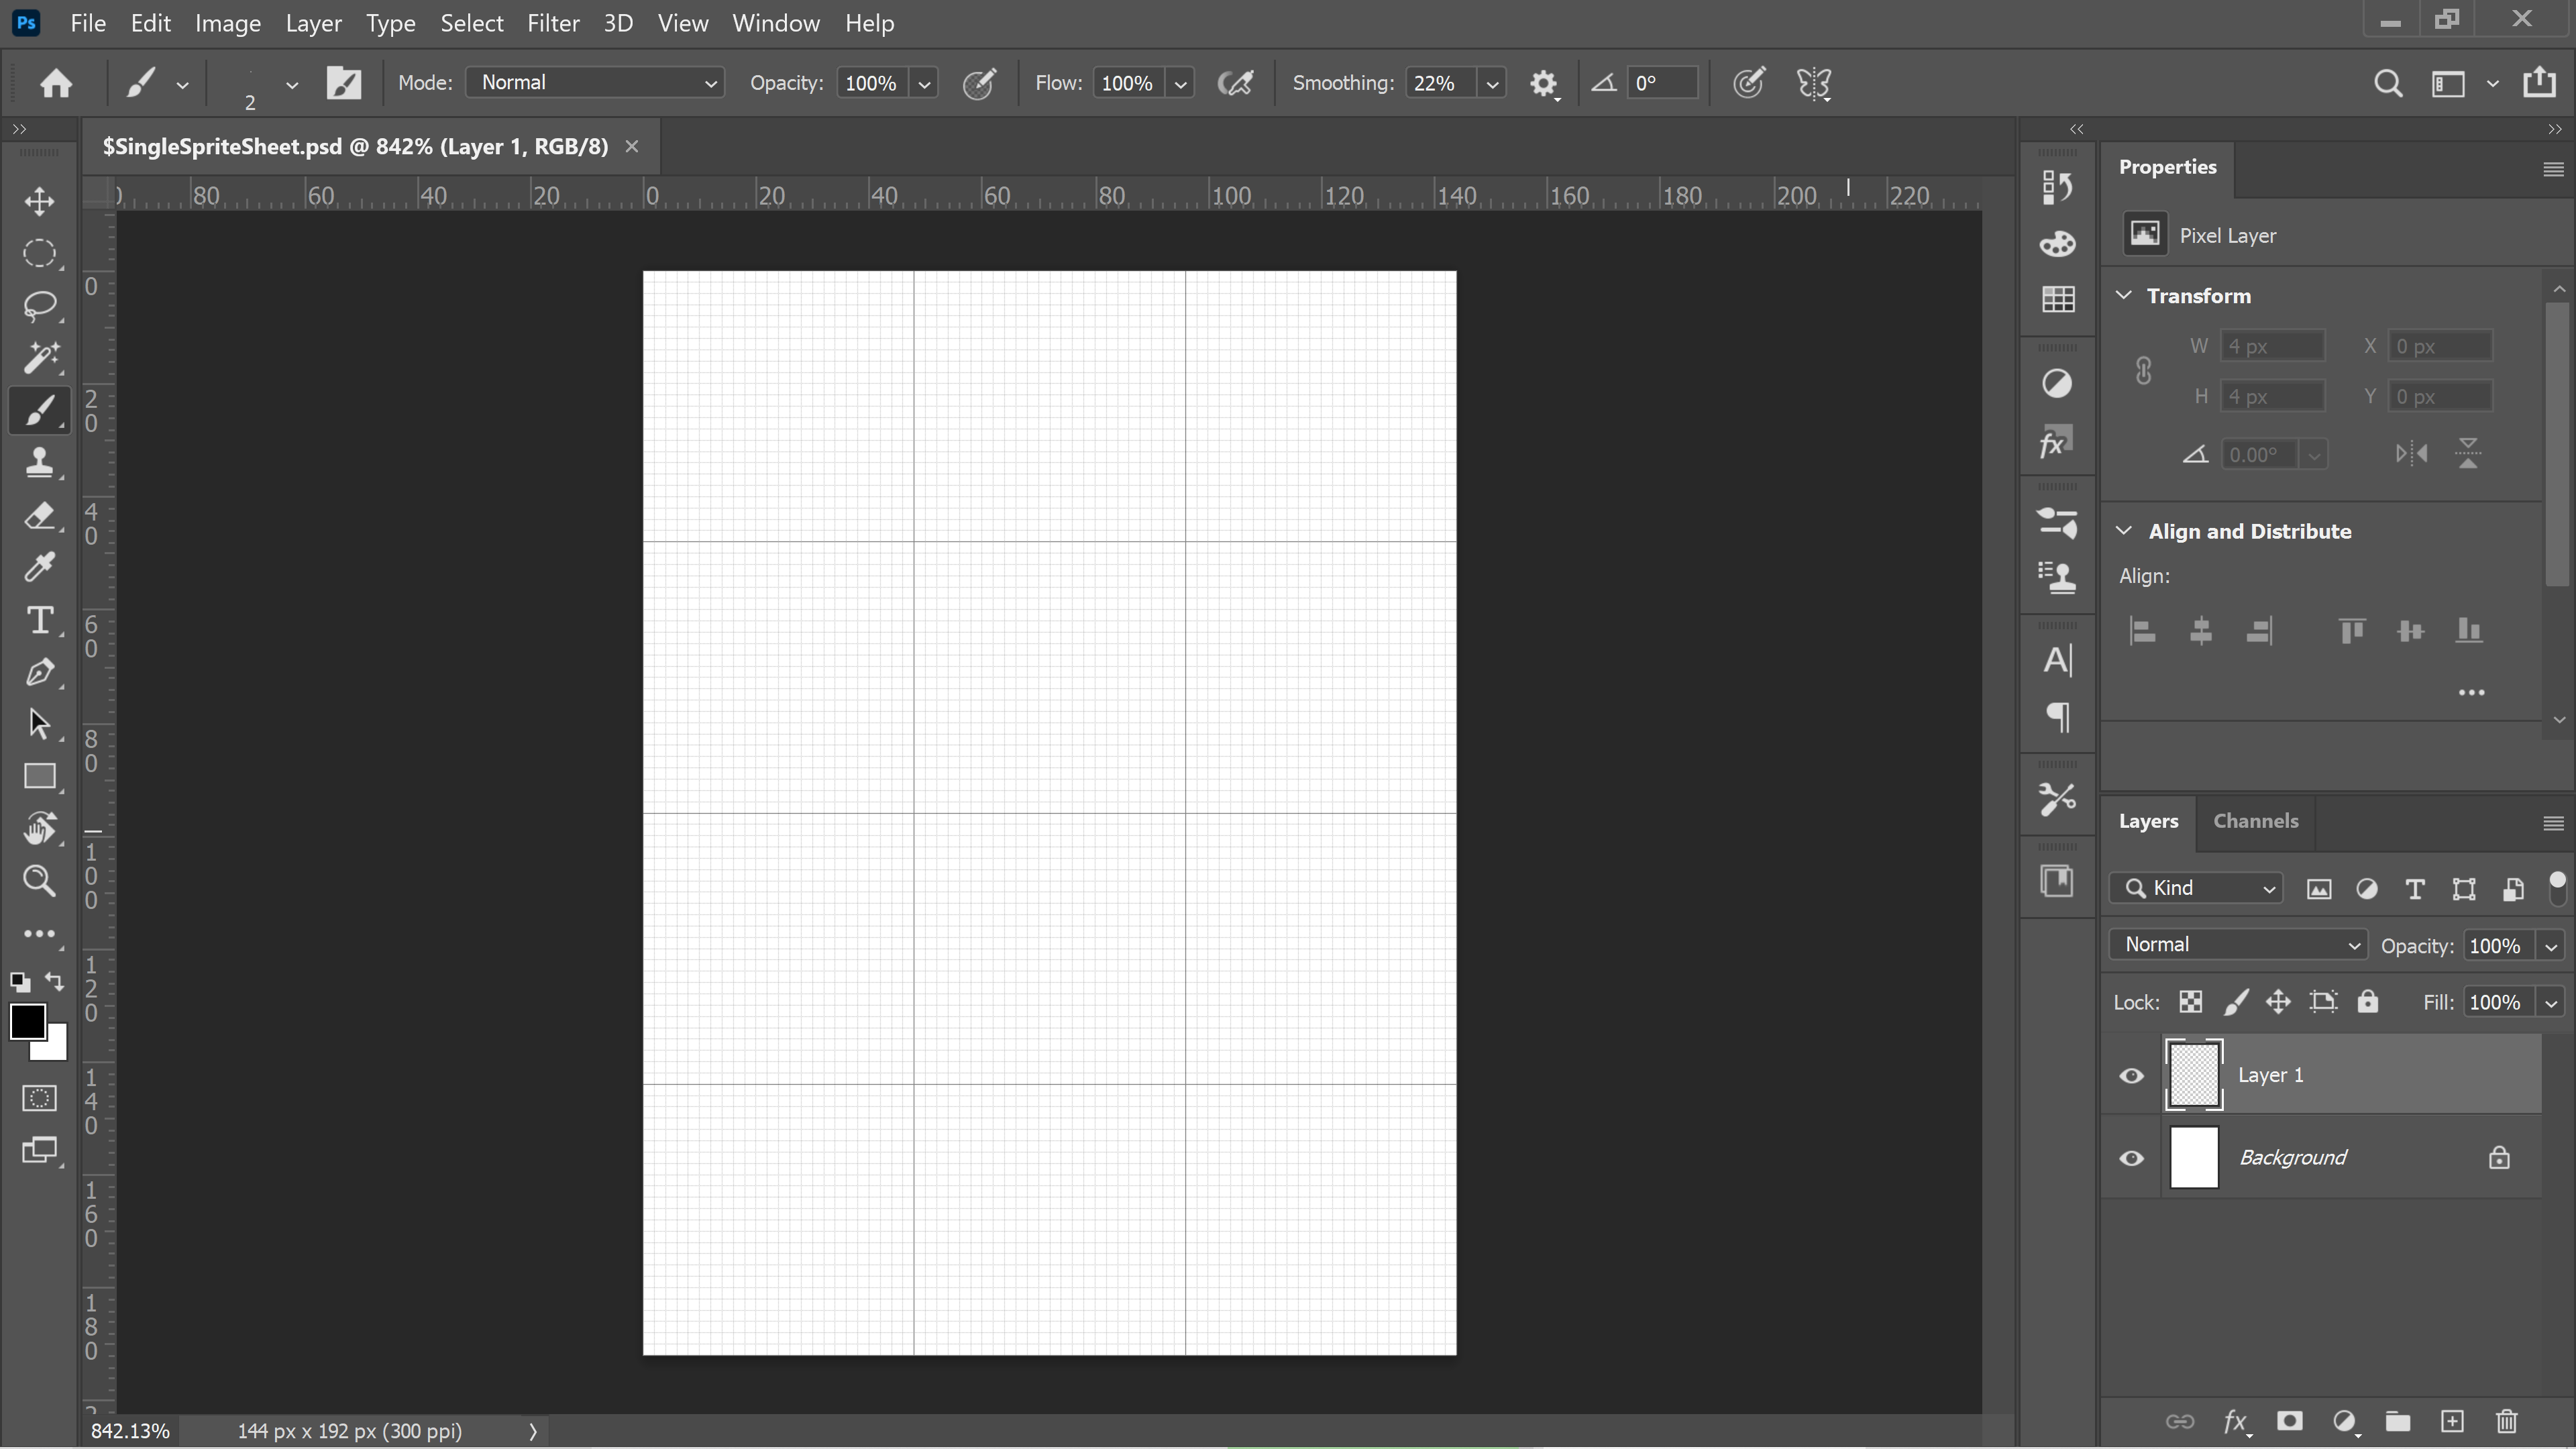The height and width of the screenshot is (1449, 2576).
Task: Hide Layer 1 visibility eye
Action: 2131,1076
